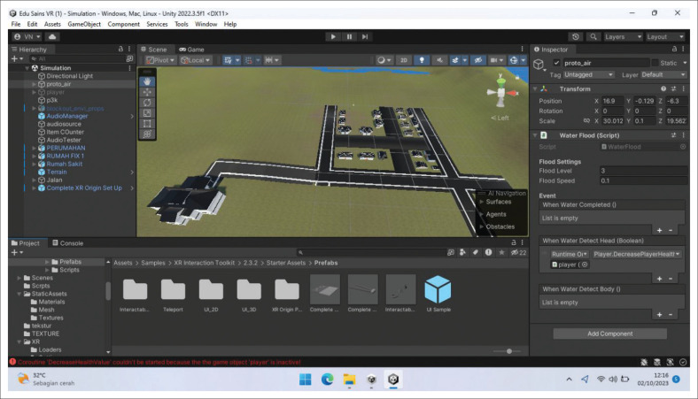Click the Flood Level input field

coord(641,170)
